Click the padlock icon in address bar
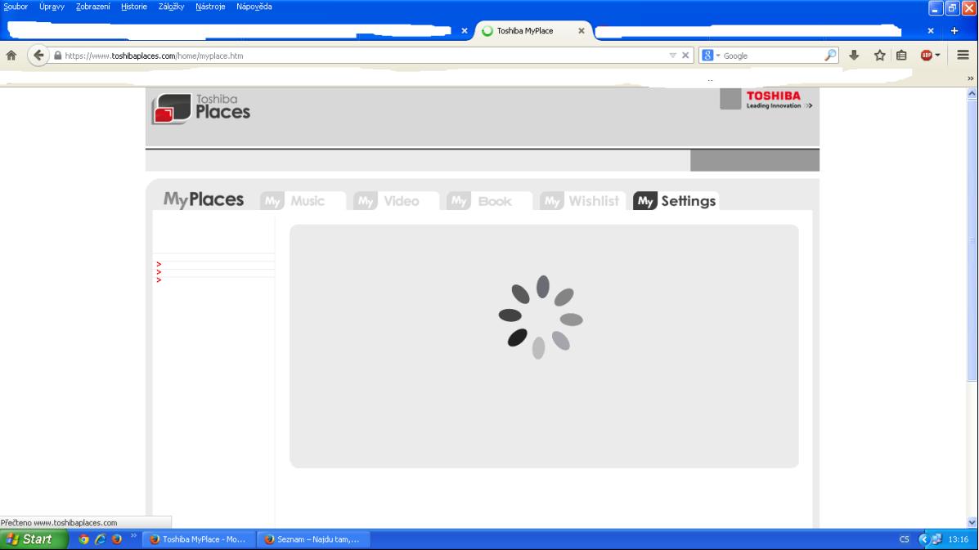Screen dimensions: 979x550 click(57, 56)
